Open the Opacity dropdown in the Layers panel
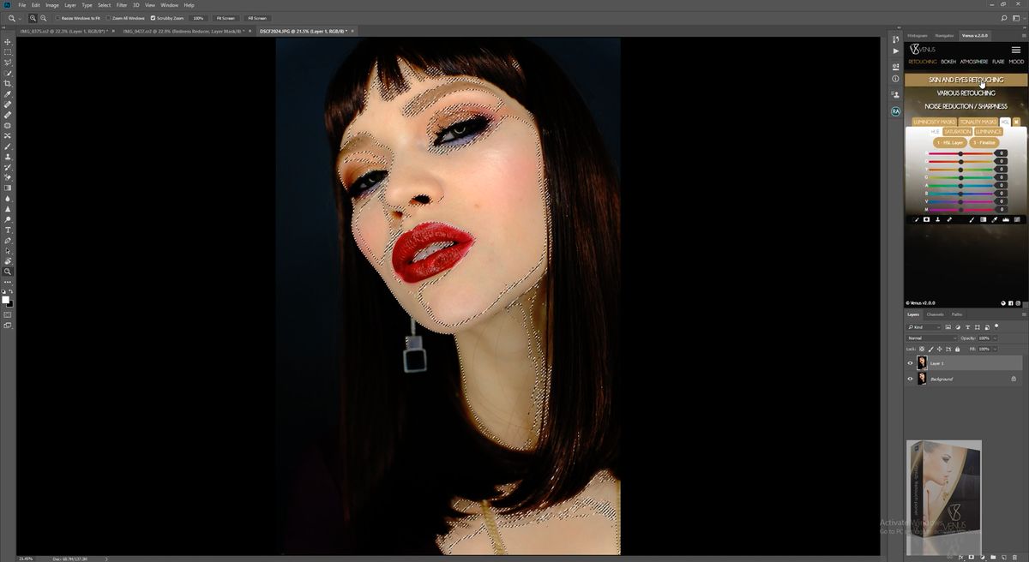Screen dimensions: 1029x562 tap(994, 338)
